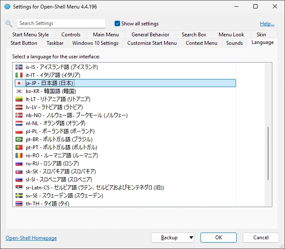Select the pl-PL language row
Image resolution: width=285 pixels, height=249 pixels.
tap(126, 131)
